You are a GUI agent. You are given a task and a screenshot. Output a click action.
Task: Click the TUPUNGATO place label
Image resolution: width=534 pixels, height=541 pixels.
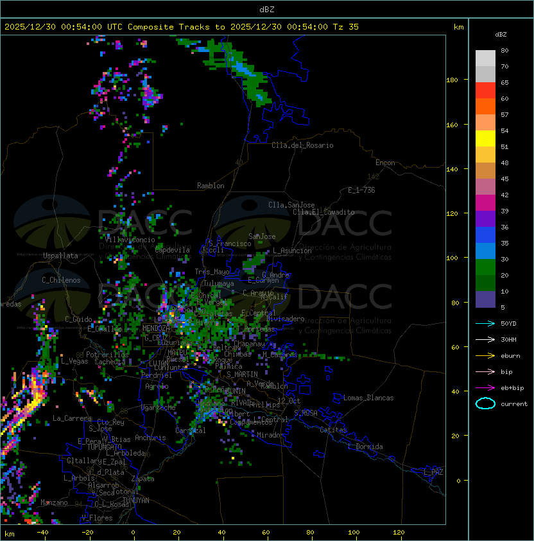[104, 447]
